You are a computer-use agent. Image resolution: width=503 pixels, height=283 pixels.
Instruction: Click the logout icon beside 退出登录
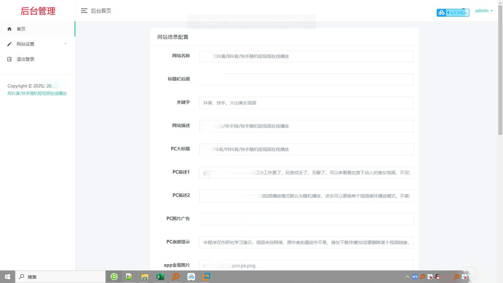click(9, 59)
